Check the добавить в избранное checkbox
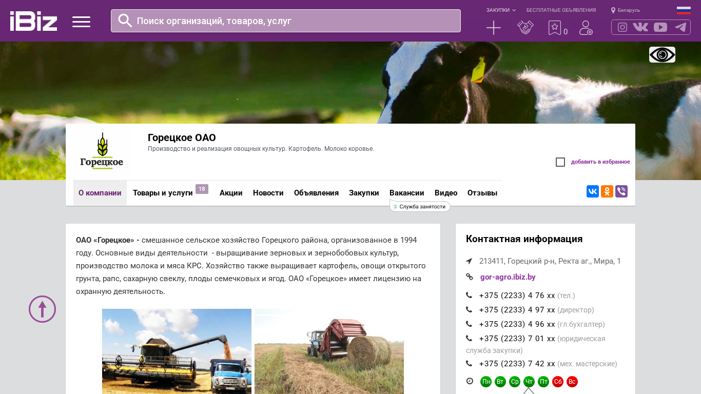Image resolution: width=701 pixels, height=394 pixels. coord(560,162)
